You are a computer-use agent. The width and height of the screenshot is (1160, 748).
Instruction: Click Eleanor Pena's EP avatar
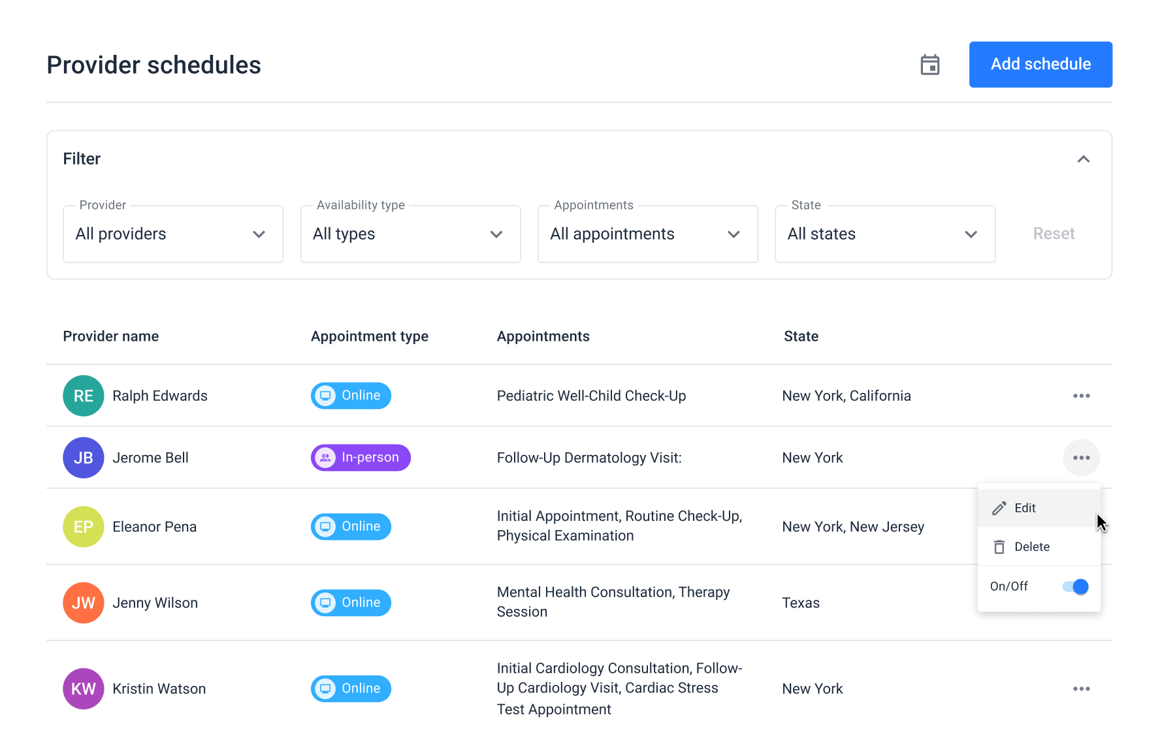click(x=84, y=527)
